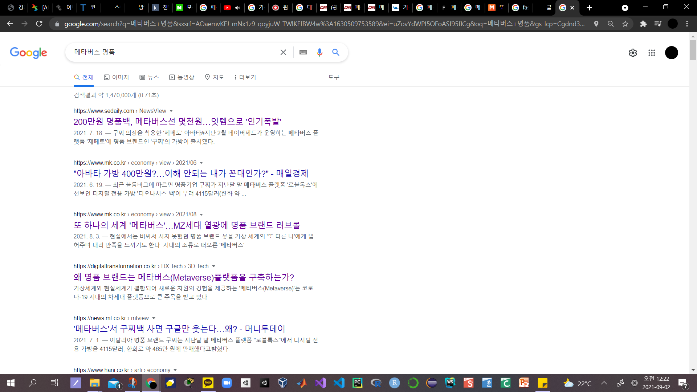Expand options arrow beside sedaily.com result

tap(171, 111)
